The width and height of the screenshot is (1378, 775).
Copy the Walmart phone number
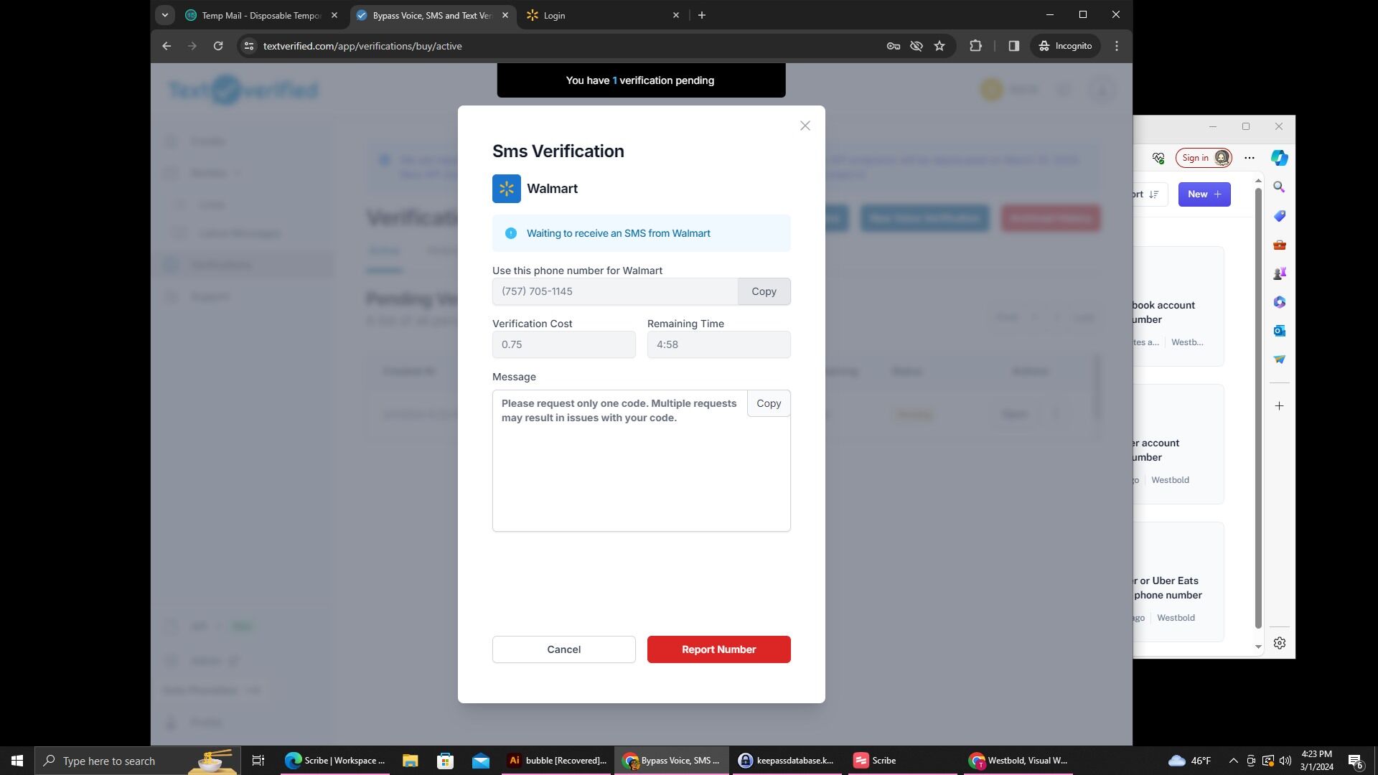764,291
